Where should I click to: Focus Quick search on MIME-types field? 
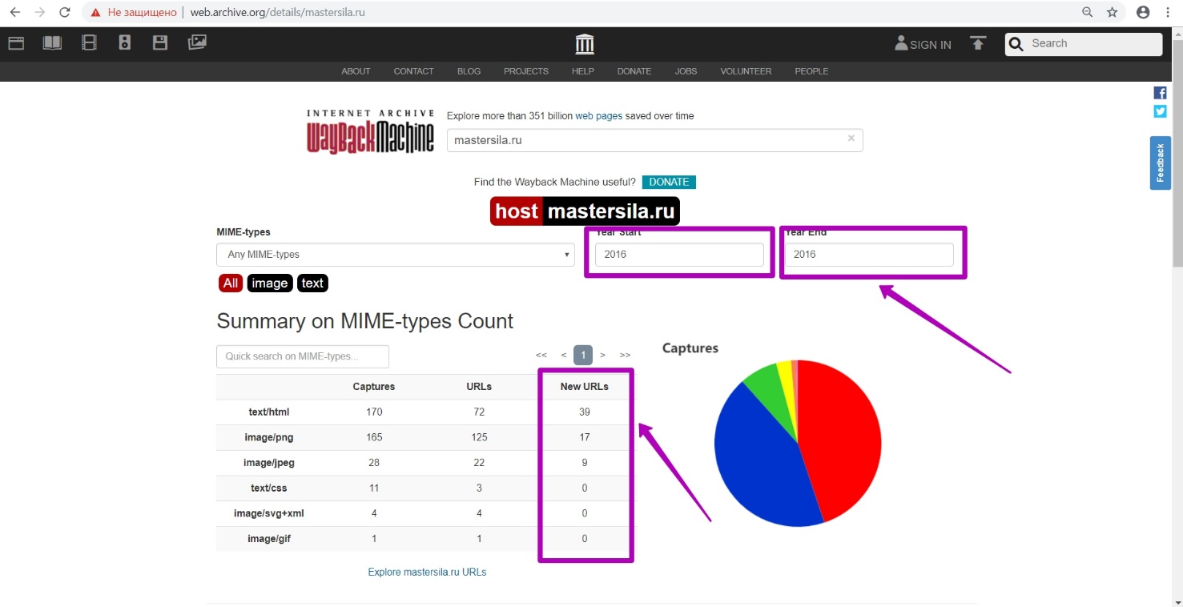303,356
